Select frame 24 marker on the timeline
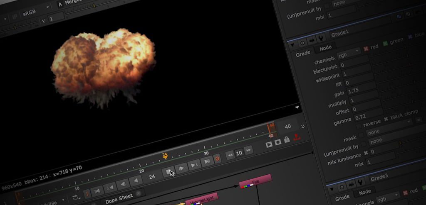Screen dimensions: 426x205 pyautogui.click(x=165, y=156)
